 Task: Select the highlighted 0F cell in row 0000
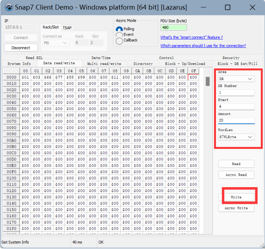193,77
